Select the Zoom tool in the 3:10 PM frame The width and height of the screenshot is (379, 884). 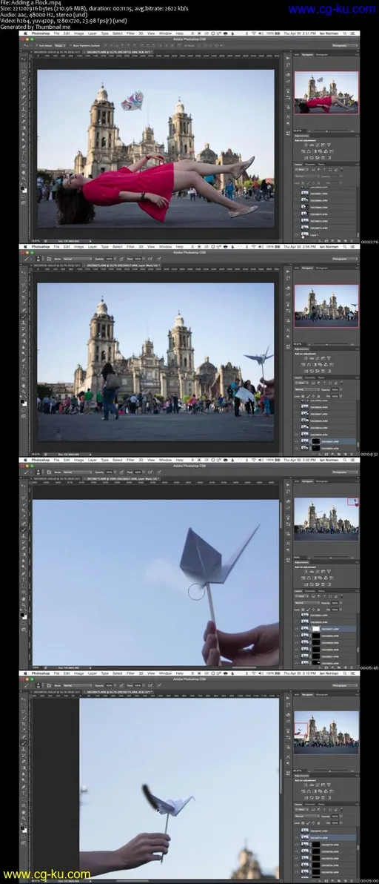point(24,818)
